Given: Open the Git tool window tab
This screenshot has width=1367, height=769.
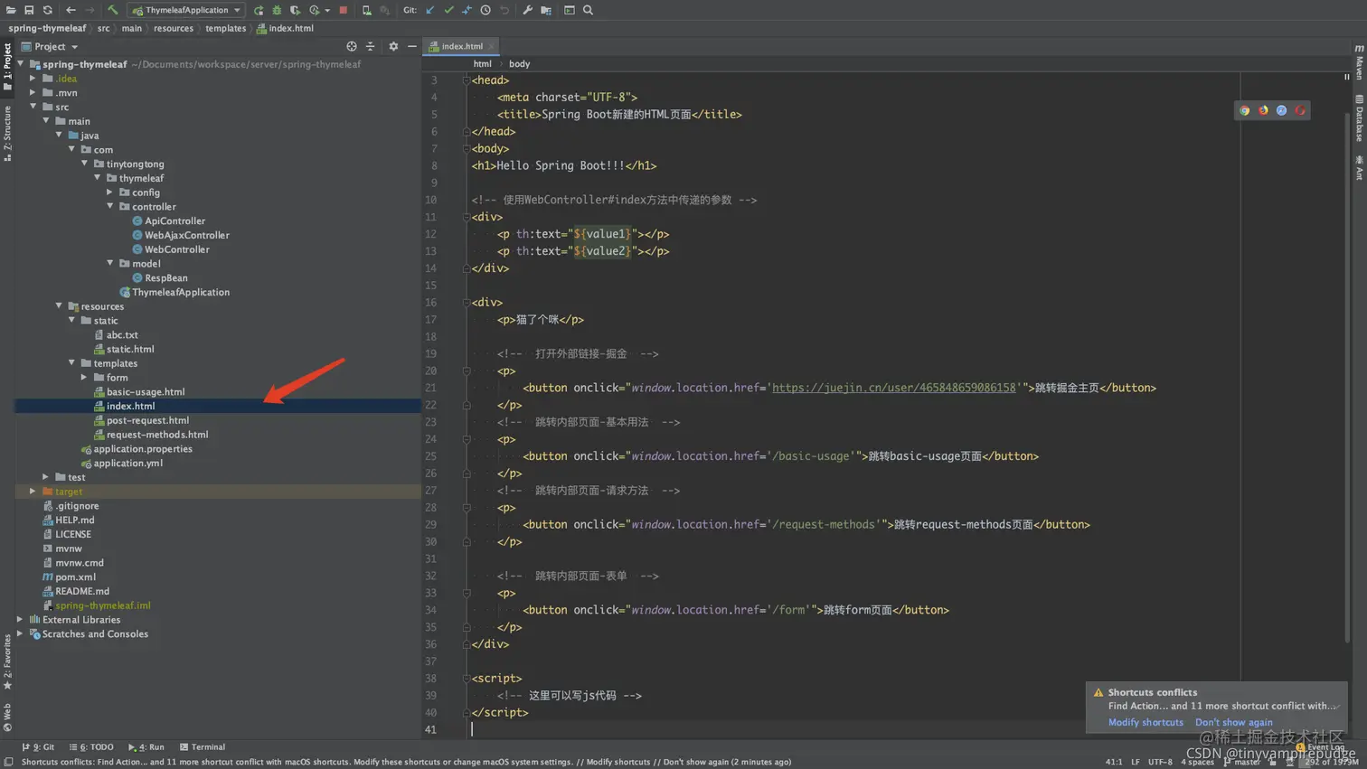Looking at the screenshot, I should click(38, 747).
